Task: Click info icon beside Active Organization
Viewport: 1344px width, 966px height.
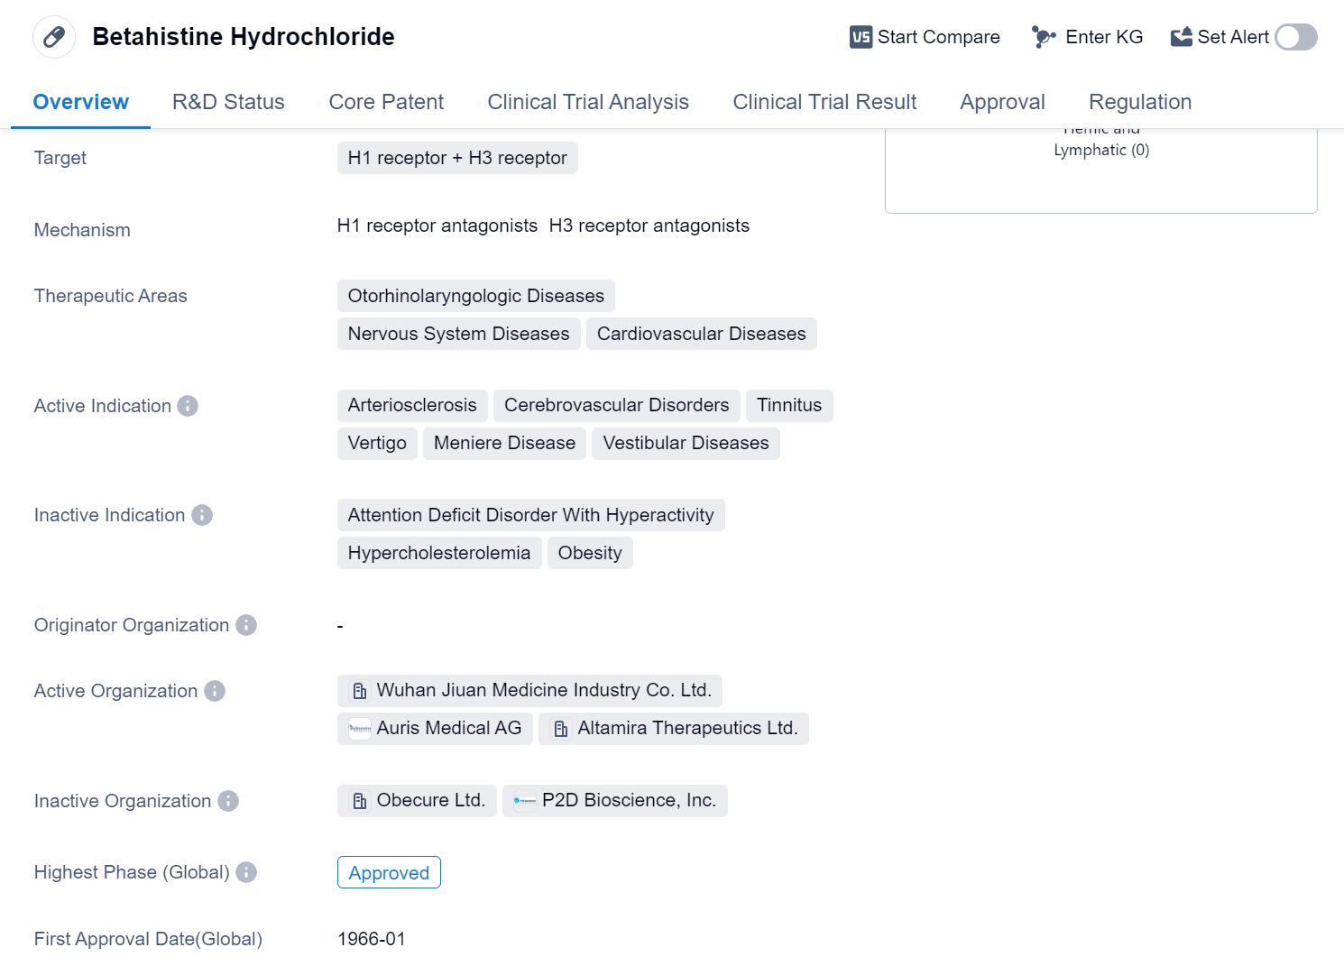Action: click(x=215, y=691)
